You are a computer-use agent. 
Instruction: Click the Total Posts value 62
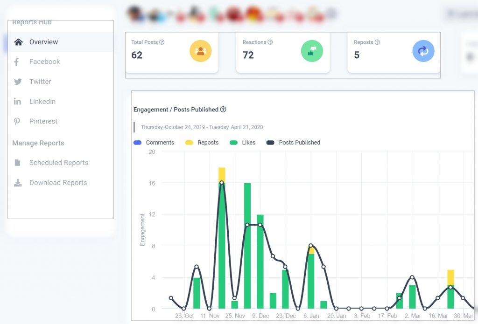click(x=137, y=55)
